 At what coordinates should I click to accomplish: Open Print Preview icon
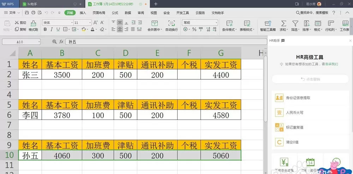[x=40, y=13]
